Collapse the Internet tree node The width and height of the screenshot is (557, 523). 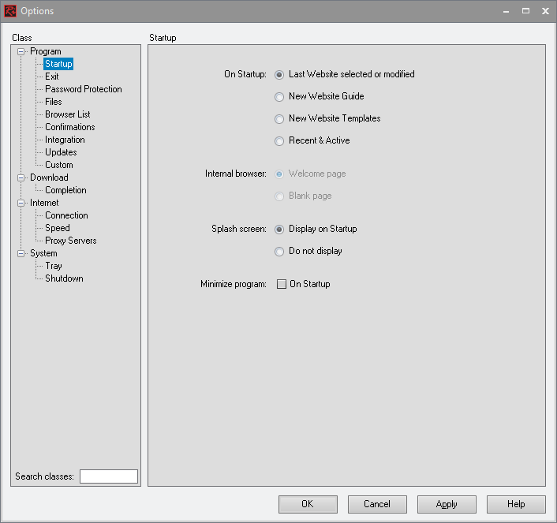(21, 203)
